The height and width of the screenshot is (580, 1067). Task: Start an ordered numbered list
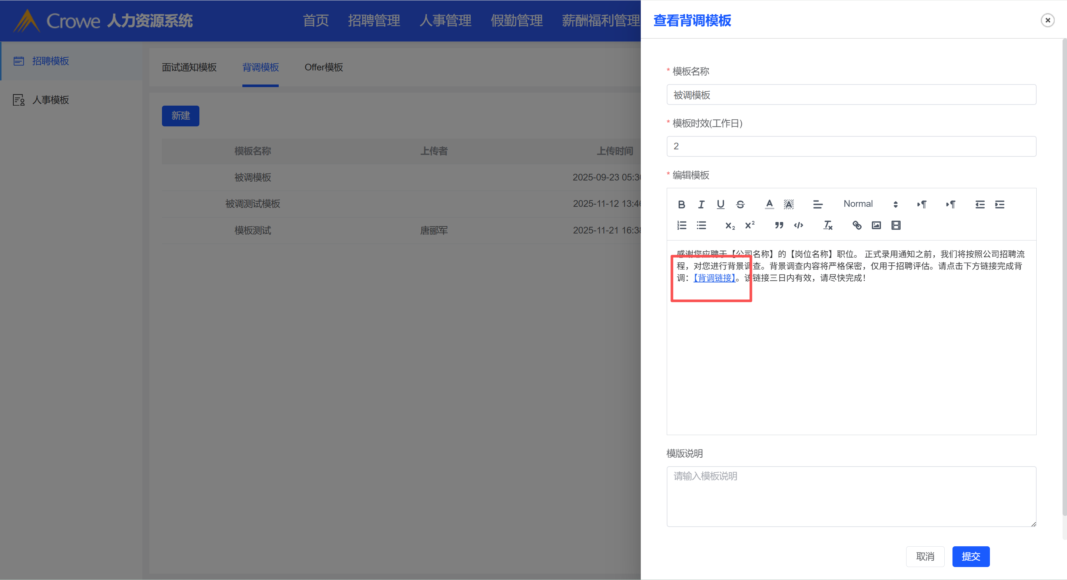pos(681,225)
